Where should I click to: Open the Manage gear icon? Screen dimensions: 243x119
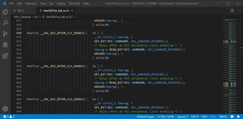[x=5, y=109]
